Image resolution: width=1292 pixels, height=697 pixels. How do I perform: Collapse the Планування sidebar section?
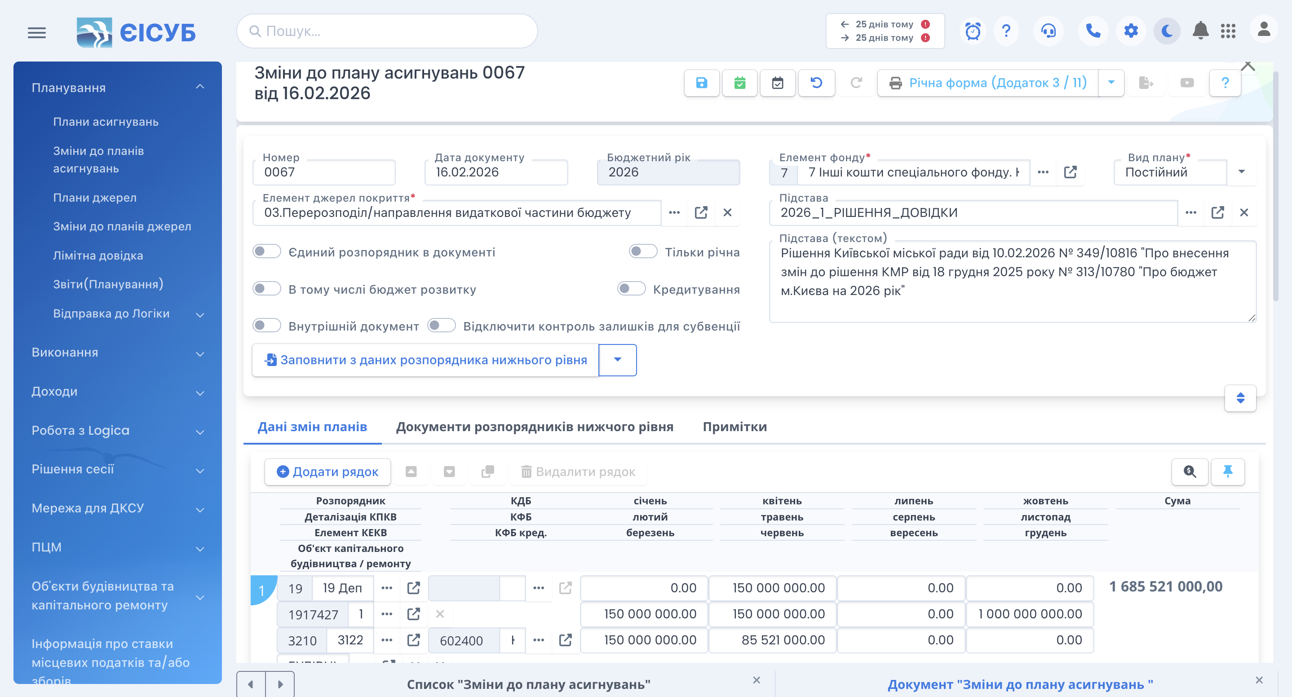click(x=200, y=87)
